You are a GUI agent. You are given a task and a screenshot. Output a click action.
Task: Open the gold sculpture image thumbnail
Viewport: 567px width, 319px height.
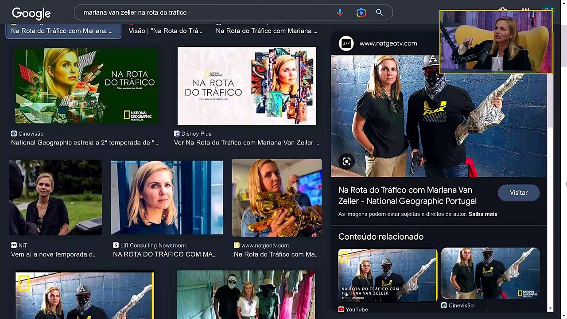[277, 198]
